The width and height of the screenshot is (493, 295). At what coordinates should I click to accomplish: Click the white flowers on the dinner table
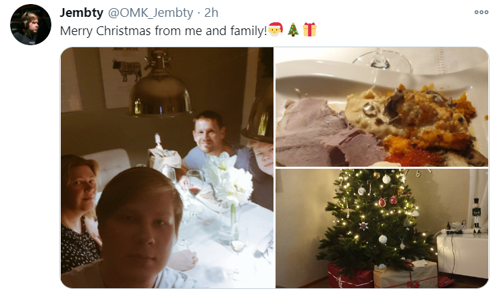coord(227,178)
